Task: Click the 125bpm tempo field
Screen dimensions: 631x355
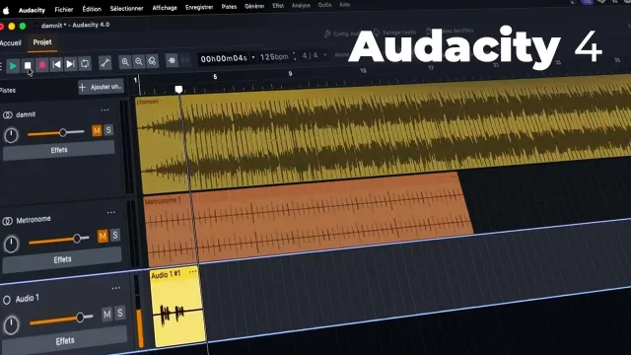Action: 274,57
